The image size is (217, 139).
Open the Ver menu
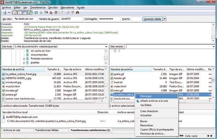25,7
